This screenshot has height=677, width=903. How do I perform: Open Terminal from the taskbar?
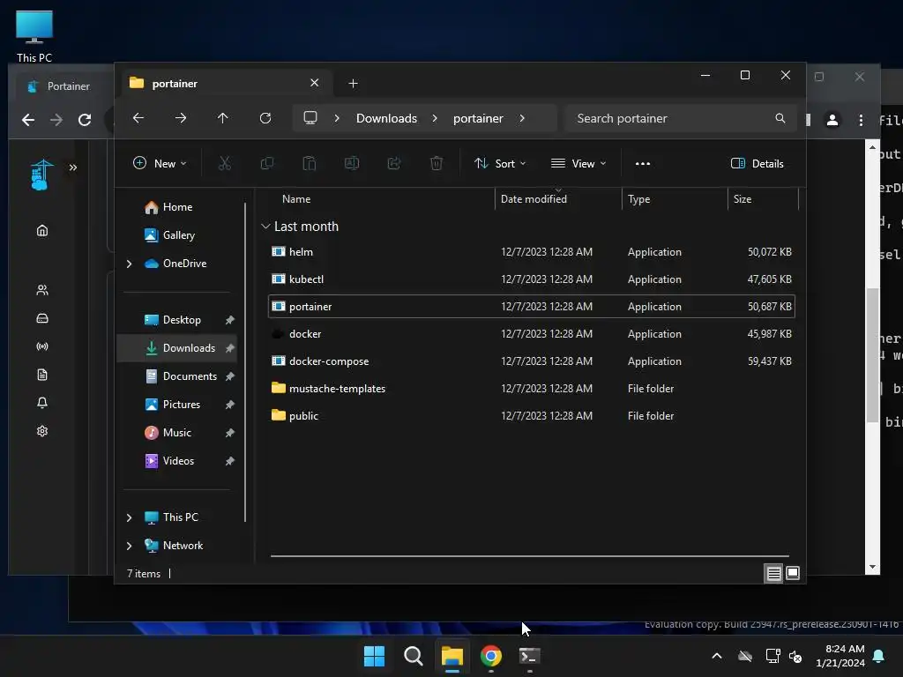pos(529,656)
